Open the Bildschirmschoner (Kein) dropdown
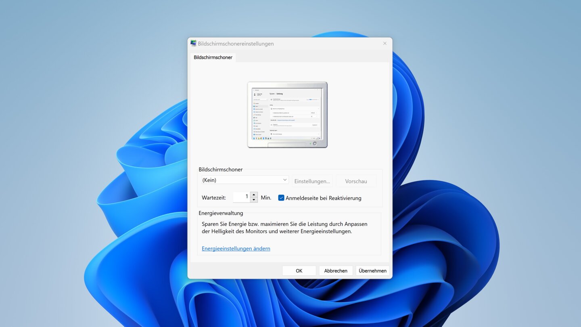 245,180
